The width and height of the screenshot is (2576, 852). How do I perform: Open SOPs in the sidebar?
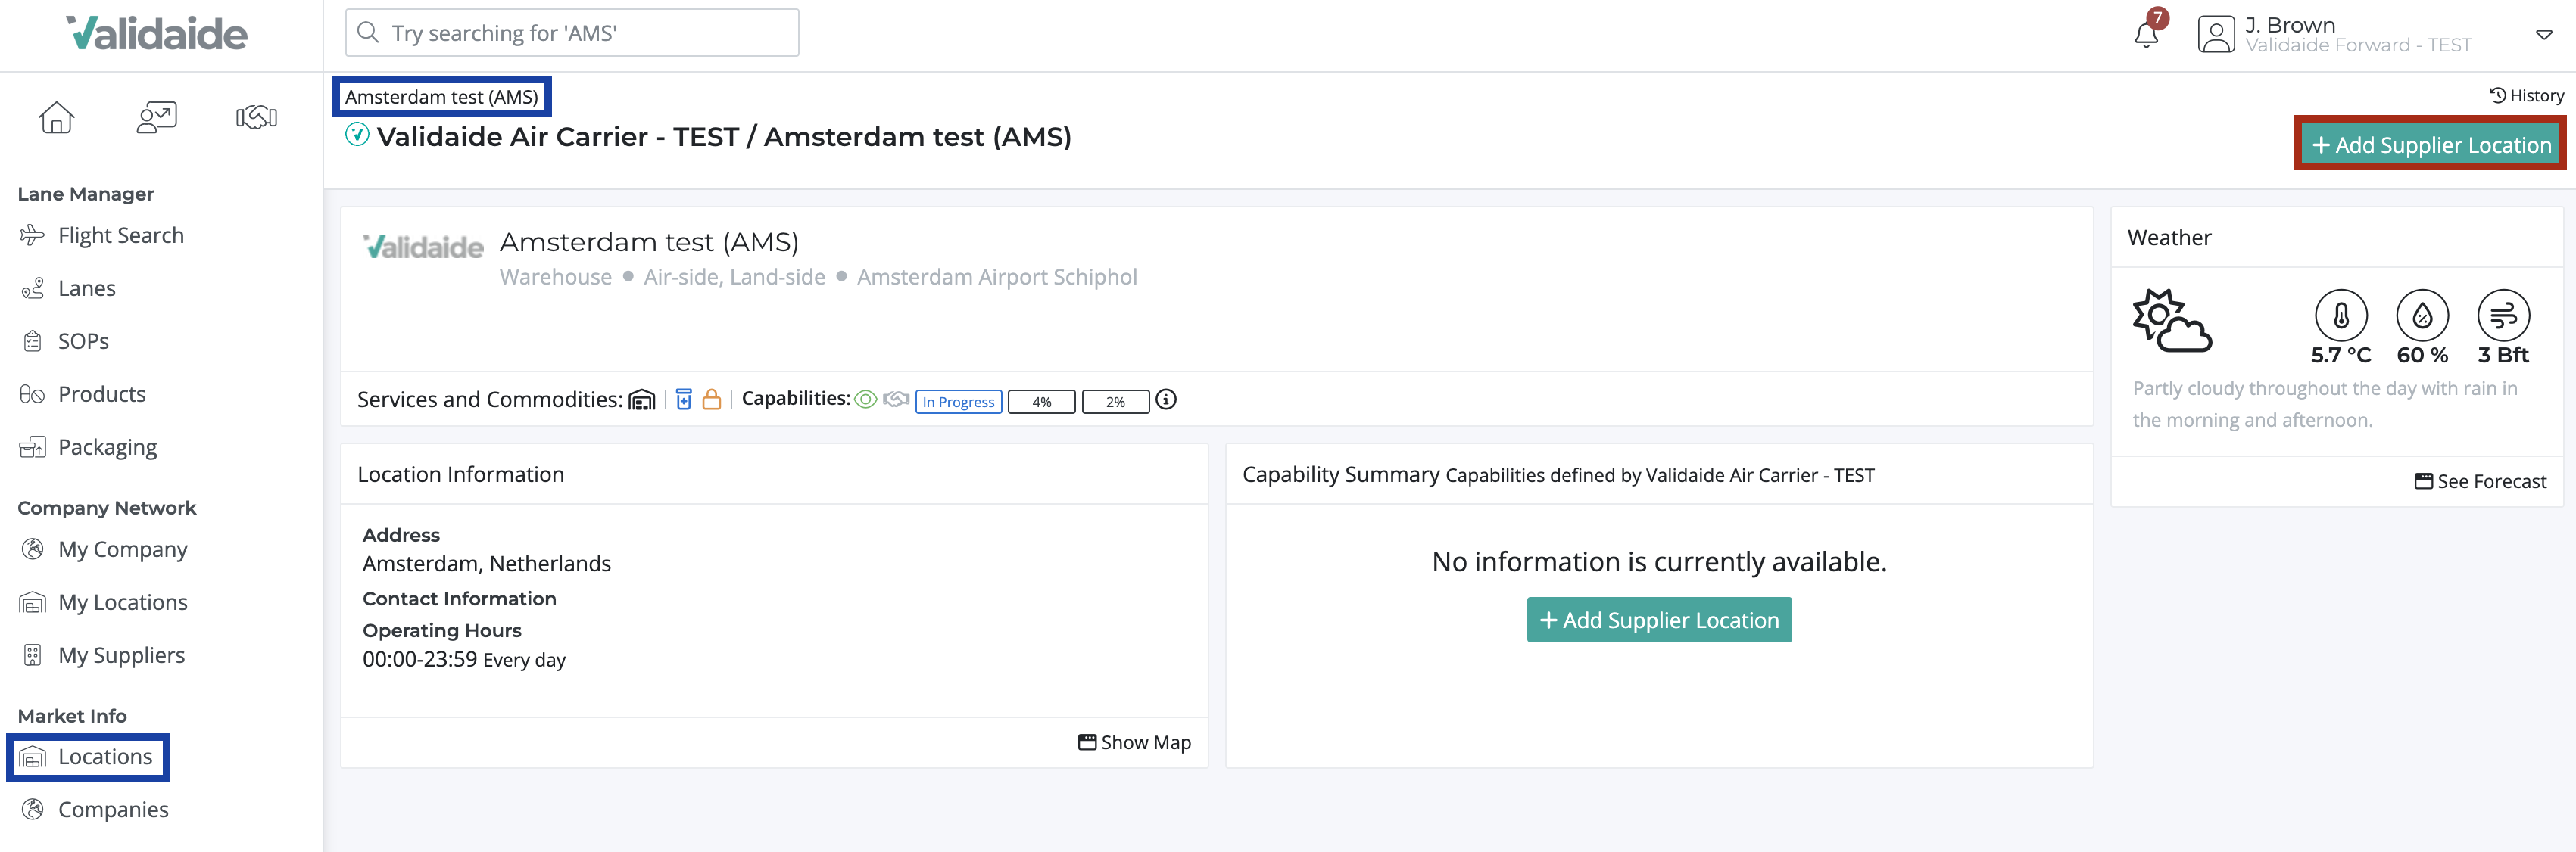(x=84, y=340)
